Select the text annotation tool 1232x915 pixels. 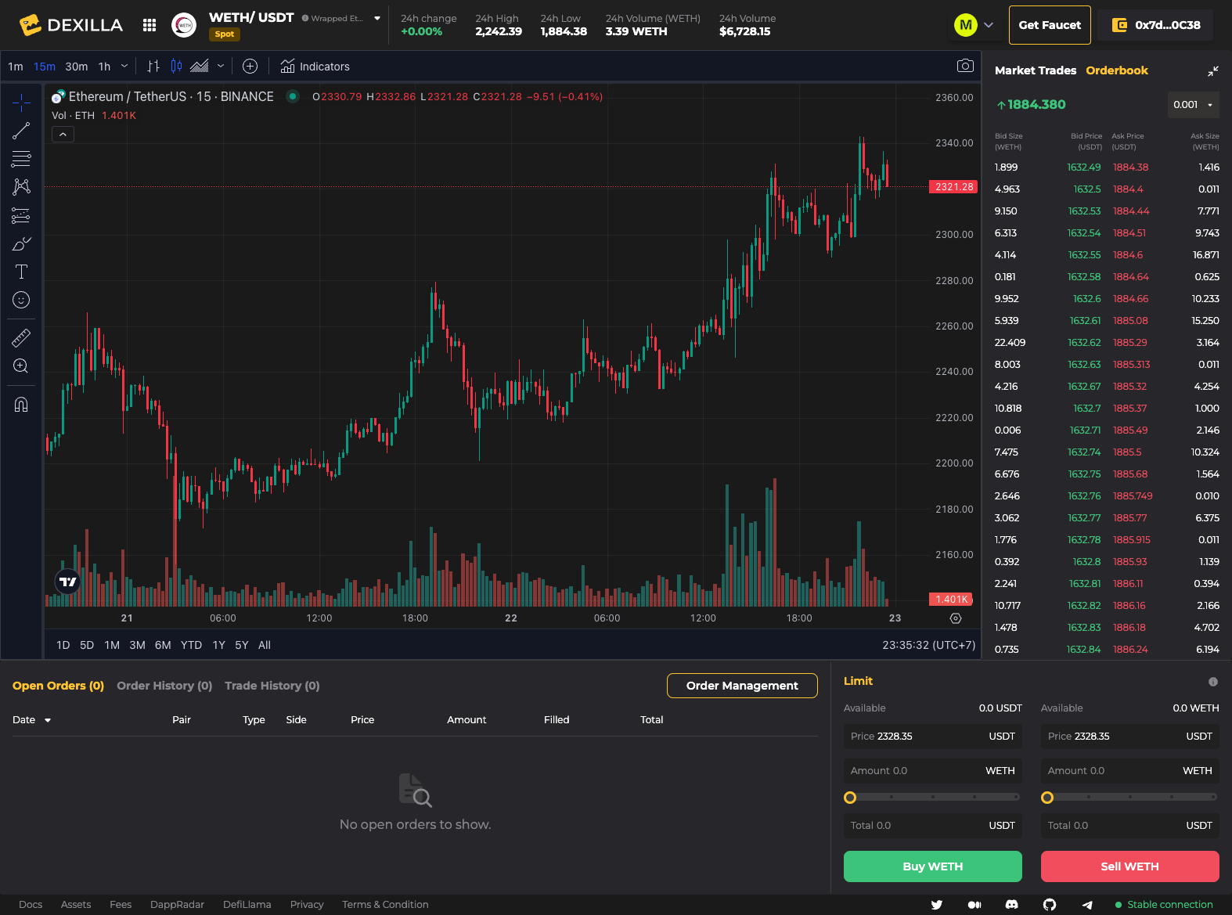click(21, 272)
